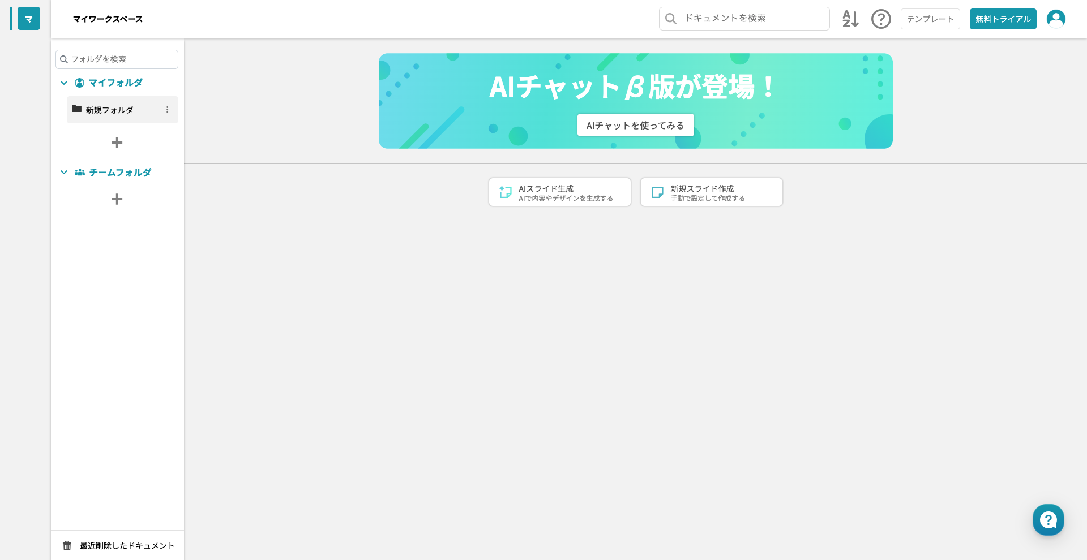Choose 新規スライド作成 option
The image size is (1087, 560).
click(711, 192)
